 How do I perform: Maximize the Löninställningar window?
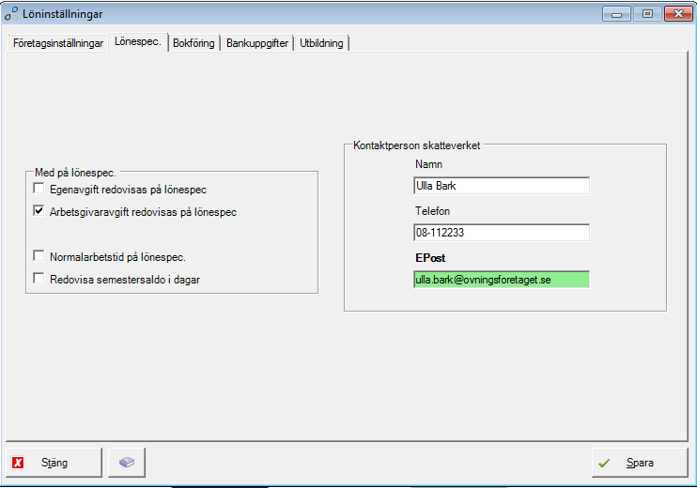tap(647, 14)
